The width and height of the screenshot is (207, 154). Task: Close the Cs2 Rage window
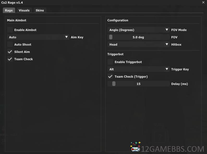203,2
